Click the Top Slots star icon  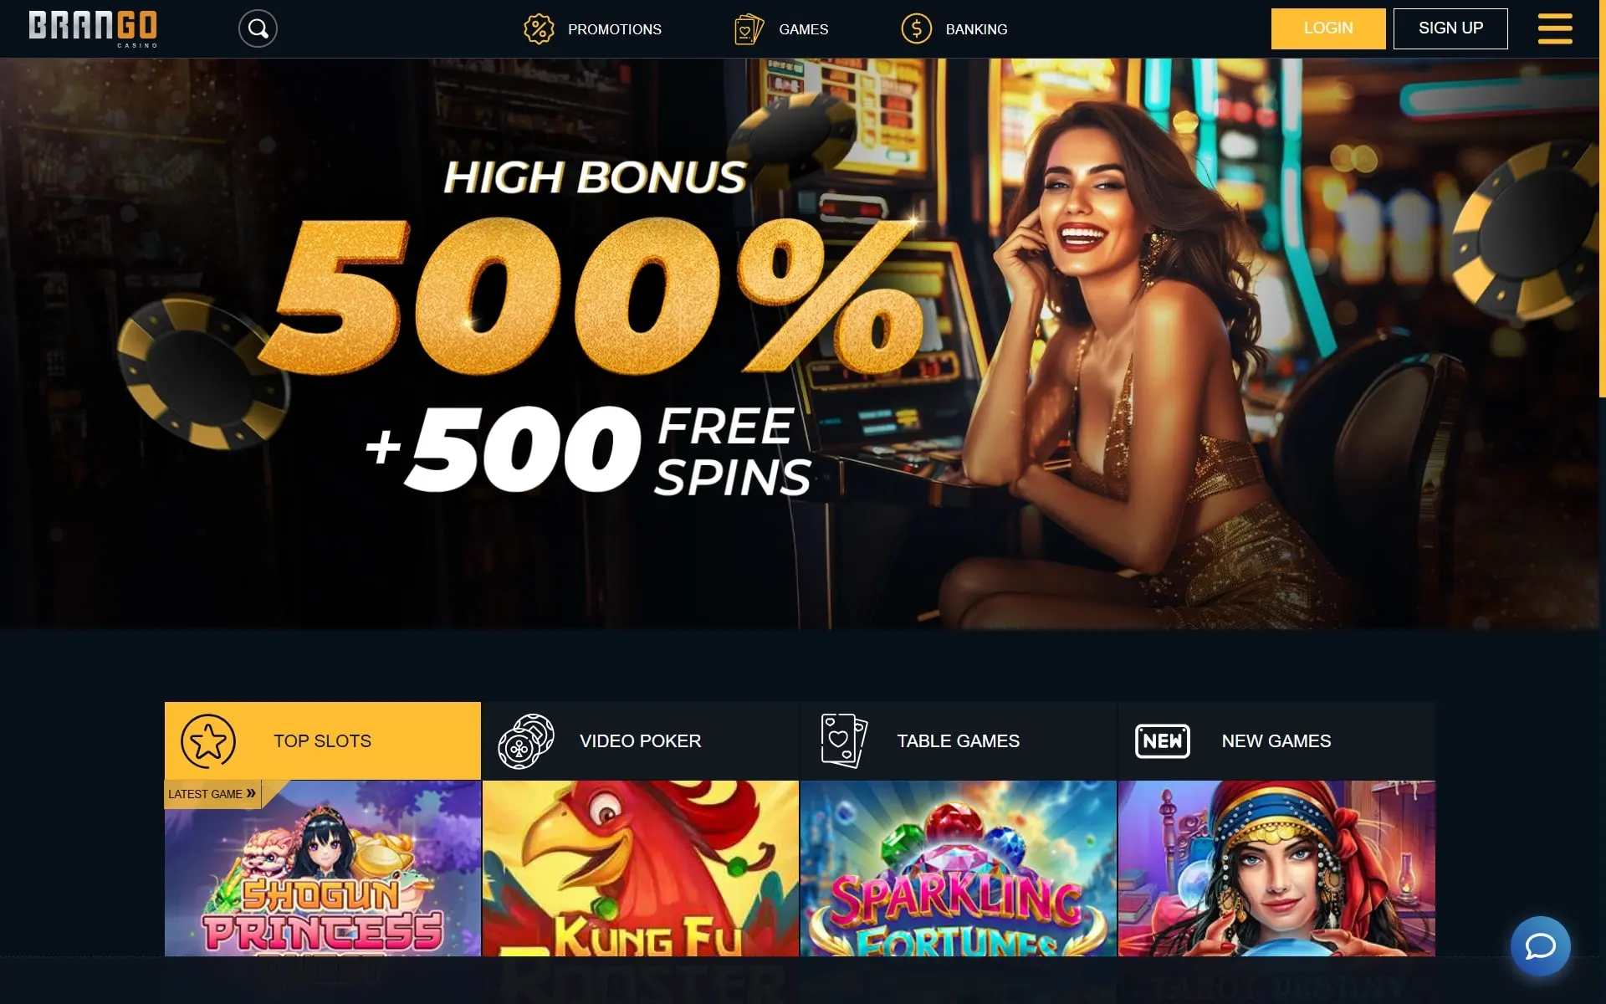pos(208,741)
